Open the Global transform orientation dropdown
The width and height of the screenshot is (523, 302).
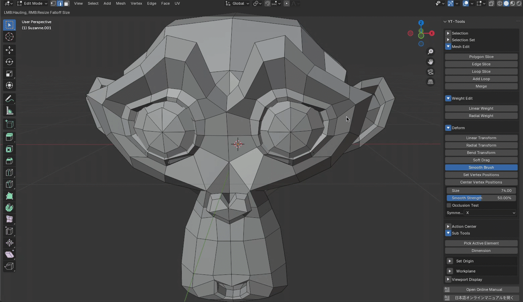click(x=237, y=3)
